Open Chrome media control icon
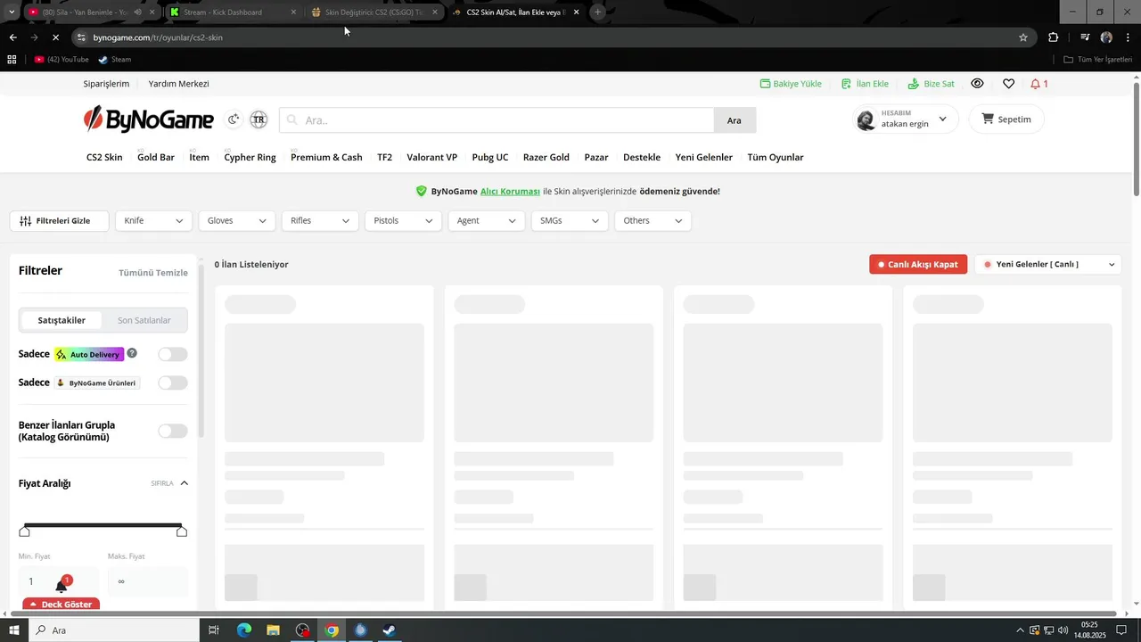Viewport: 1141px width, 642px height. pos(1085,37)
